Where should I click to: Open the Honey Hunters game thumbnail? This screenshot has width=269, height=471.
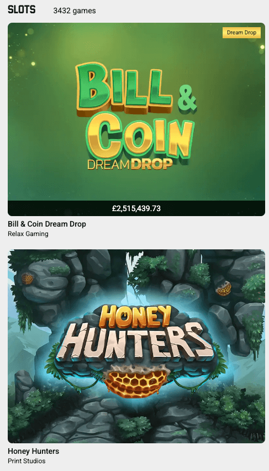pyautogui.click(x=136, y=346)
